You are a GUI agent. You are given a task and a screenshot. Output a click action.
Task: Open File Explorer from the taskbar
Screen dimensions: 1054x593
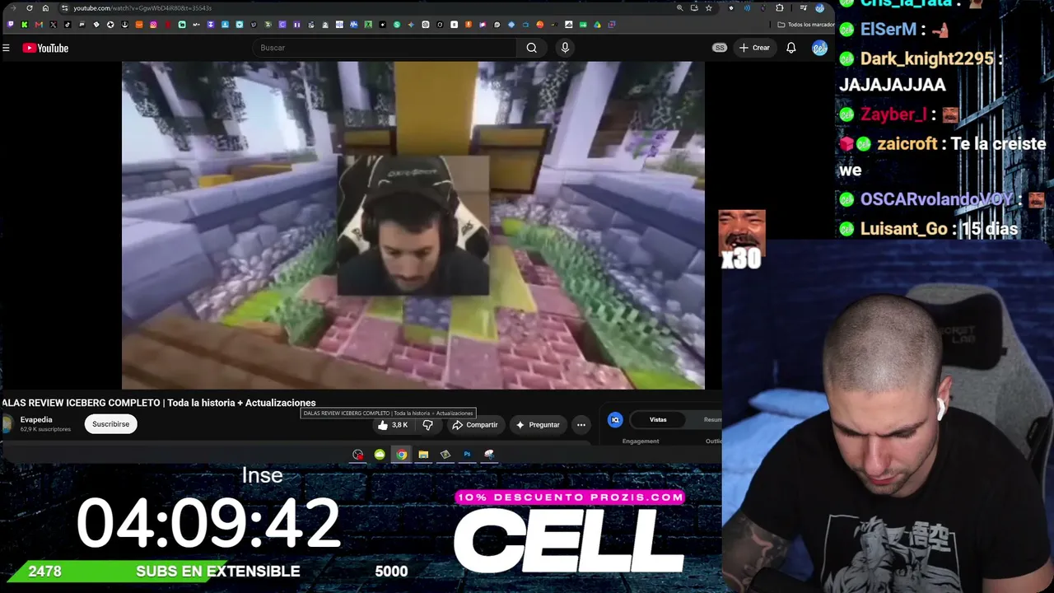[x=423, y=455]
